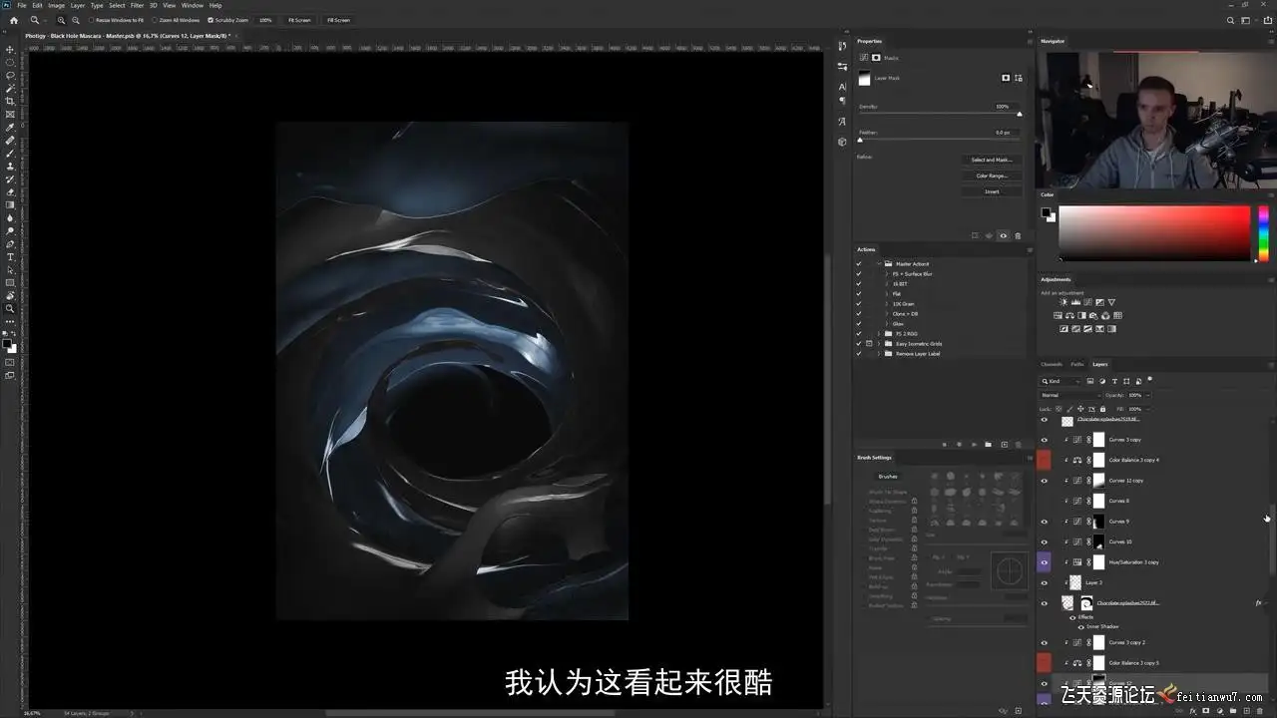Open the Filter menu
1277x718 pixels.
pos(137,5)
